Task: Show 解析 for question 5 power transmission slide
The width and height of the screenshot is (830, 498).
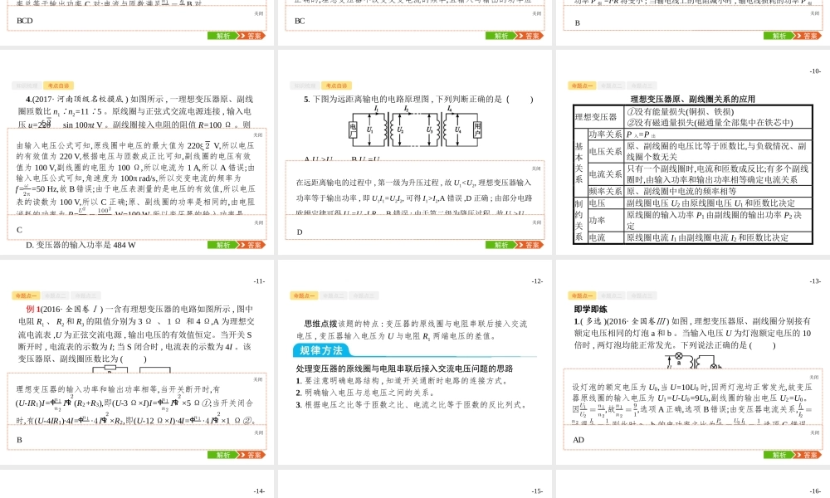Action: coord(500,245)
